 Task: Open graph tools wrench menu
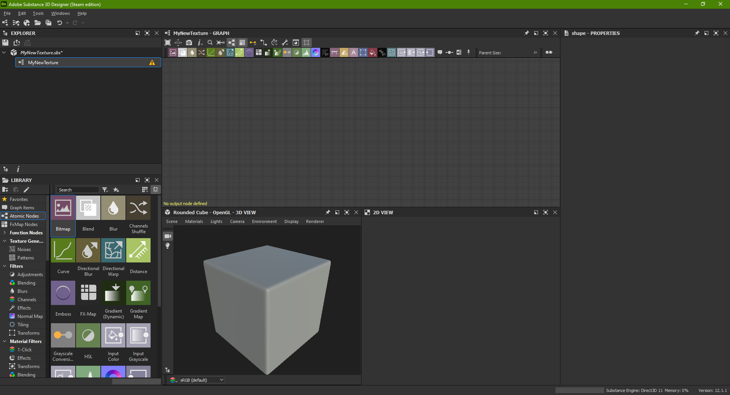click(285, 43)
